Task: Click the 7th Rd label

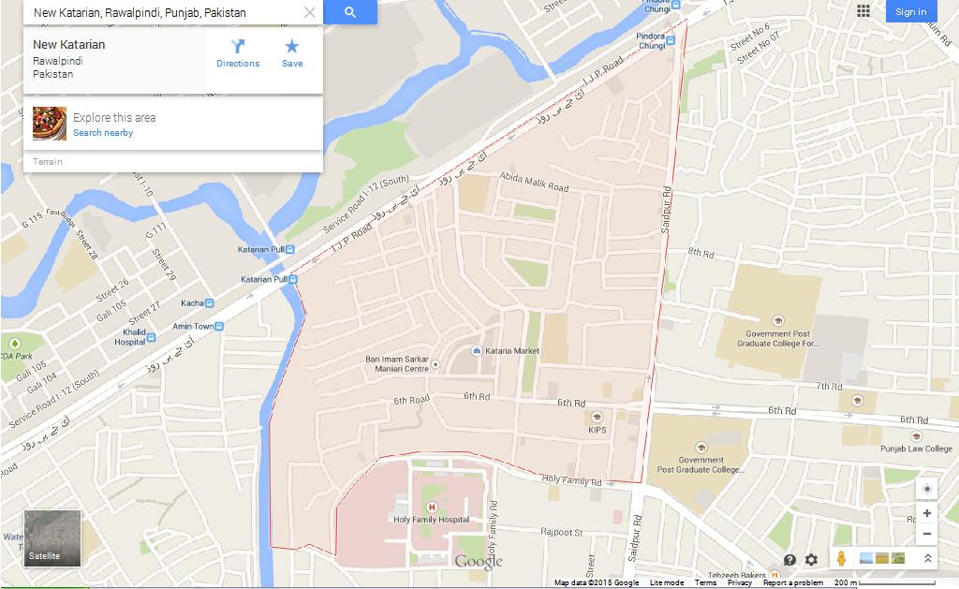Action: pyautogui.click(x=829, y=387)
